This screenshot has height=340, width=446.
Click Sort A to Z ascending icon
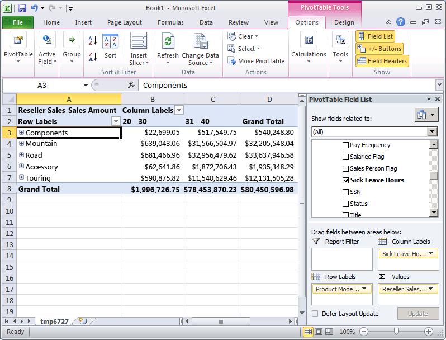pos(93,41)
